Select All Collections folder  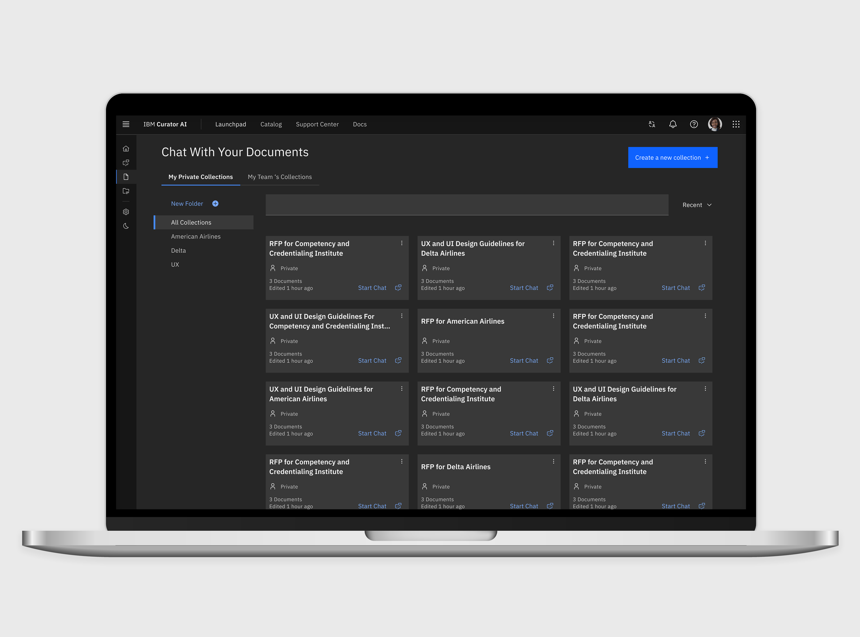coord(204,222)
